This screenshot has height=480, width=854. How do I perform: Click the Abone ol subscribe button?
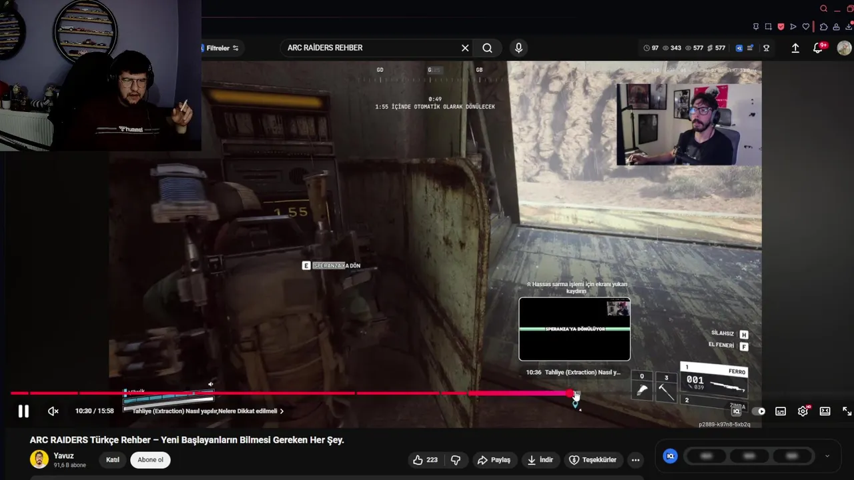tap(150, 460)
